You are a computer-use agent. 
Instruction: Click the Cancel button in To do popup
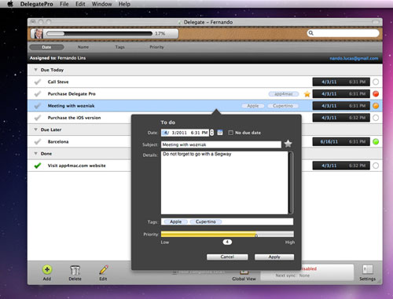click(227, 257)
